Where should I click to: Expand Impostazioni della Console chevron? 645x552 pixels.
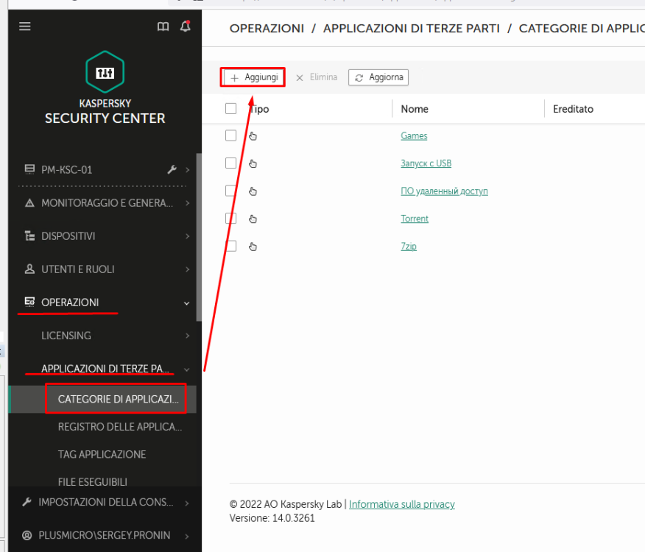(187, 503)
